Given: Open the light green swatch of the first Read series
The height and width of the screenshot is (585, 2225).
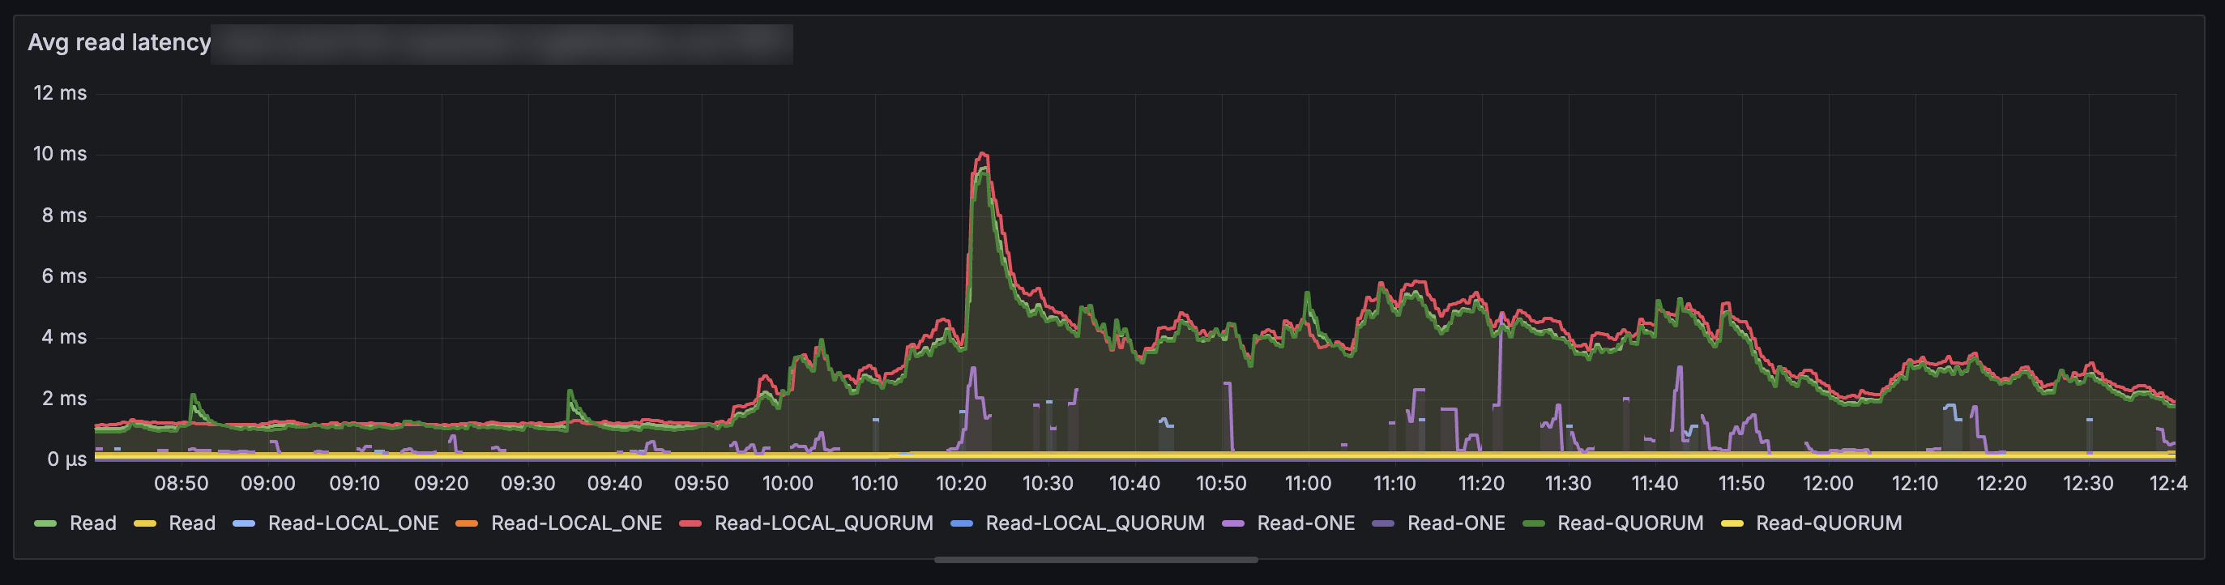Looking at the screenshot, I should [x=45, y=523].
